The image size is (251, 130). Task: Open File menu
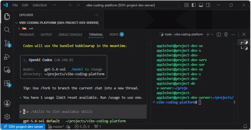coord(15,5)
